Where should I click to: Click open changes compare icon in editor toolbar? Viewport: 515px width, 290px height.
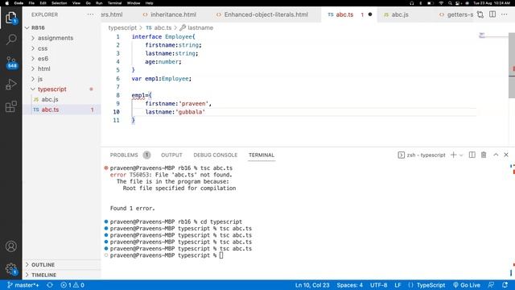click(480, 14)
